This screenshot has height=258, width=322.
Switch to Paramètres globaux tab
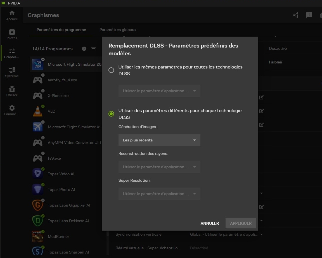tap(118, 30)
